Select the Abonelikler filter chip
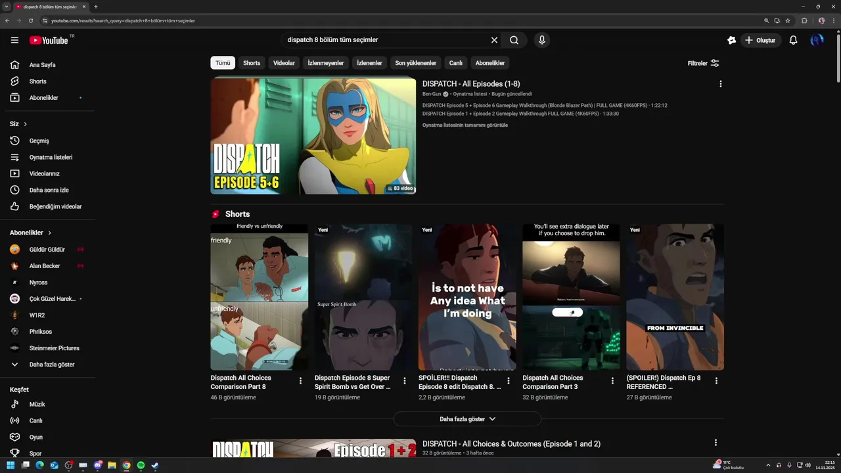841x473 pixels. [490, 63]
